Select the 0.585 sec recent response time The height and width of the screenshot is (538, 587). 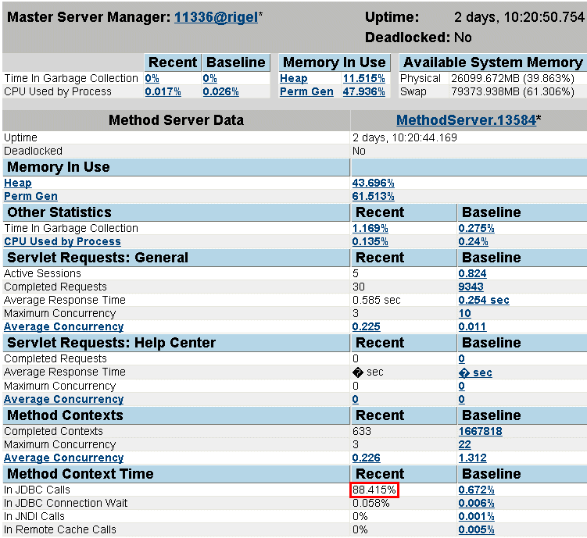pyautogui.click(x=376, y=300)
